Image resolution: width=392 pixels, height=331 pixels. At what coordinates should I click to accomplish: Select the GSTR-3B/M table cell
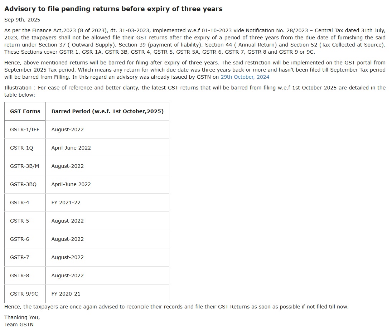(x=24, y=166)
